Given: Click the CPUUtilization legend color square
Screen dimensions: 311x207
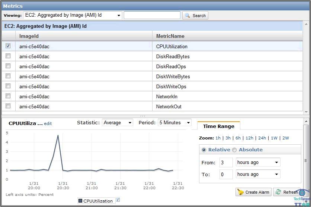Looking at the screenshot, I should coord(80,201).
